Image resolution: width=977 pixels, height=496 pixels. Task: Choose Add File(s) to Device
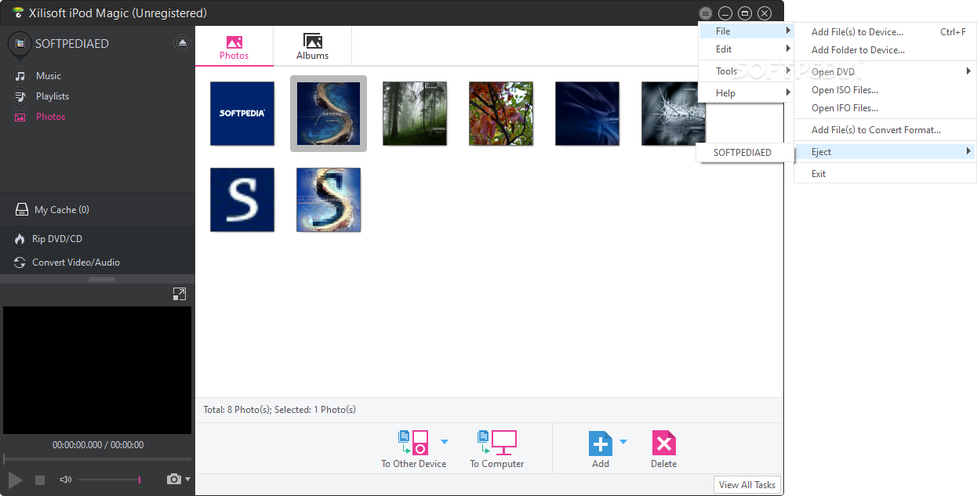click(x=885, y=32)
